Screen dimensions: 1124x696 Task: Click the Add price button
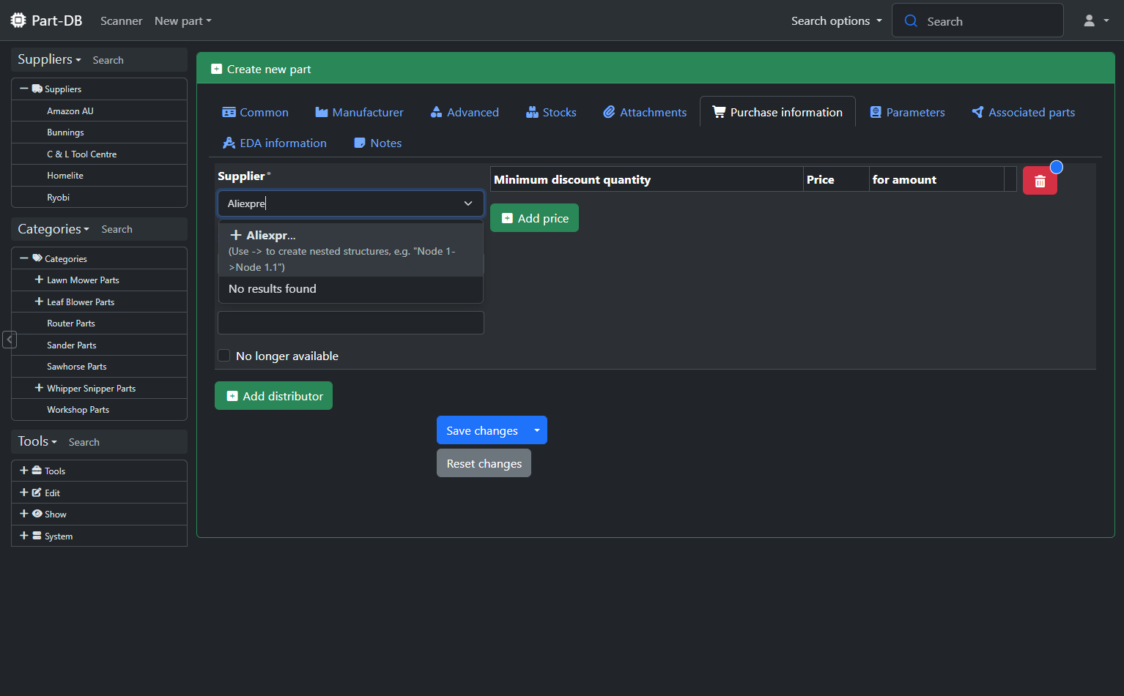point(534,218)
